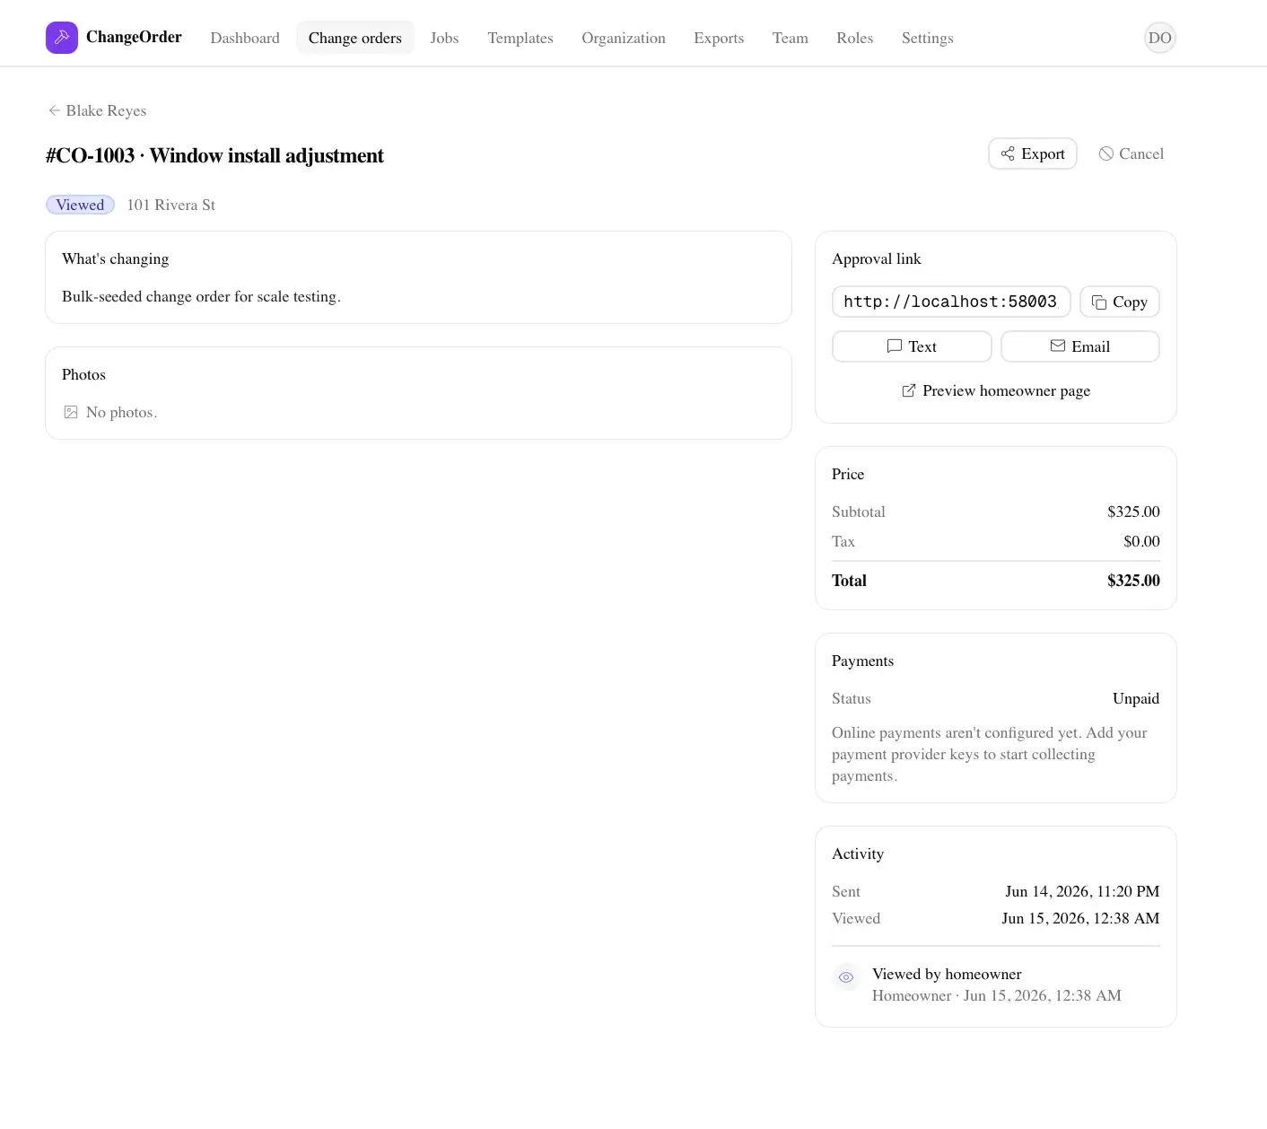Click the No photos text
The width and height of the screenshot is (1267, 1129).
coord(121,412)
